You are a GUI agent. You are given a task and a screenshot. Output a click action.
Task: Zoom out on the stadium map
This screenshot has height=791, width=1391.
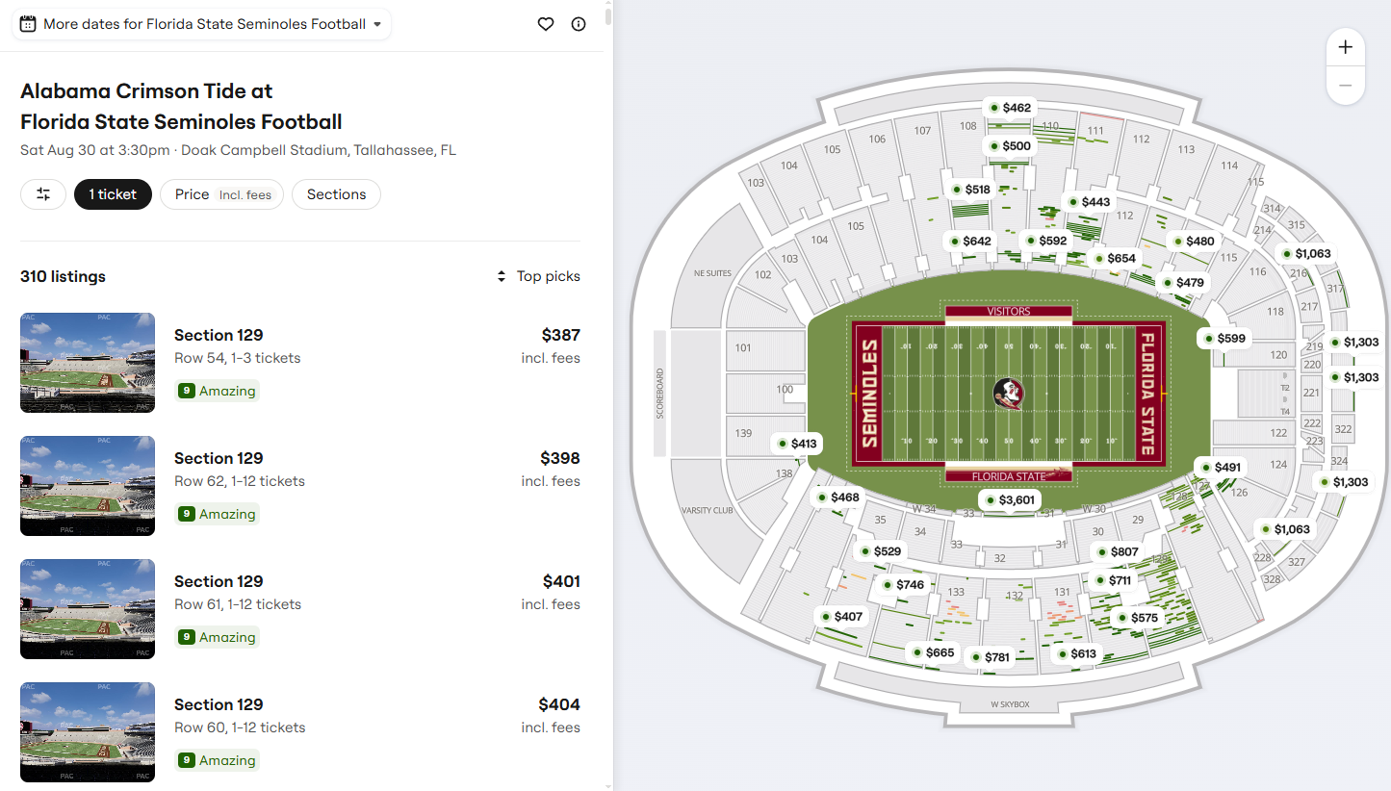1346,86
